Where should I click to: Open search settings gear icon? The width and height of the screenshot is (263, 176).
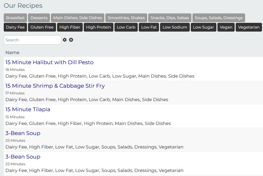pyautogui.click(x=65, y=40)
